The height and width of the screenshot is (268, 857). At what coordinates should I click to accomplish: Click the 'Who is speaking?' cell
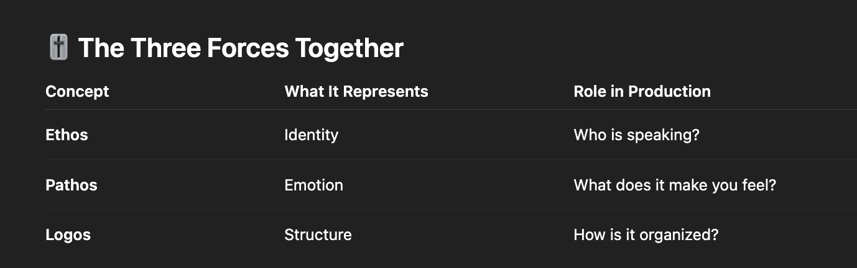point(636,135)
